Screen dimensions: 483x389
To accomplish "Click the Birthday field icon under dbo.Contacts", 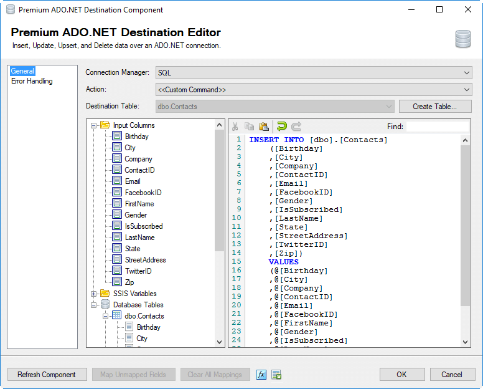I will pyautogui.click(x=129, y=327).
